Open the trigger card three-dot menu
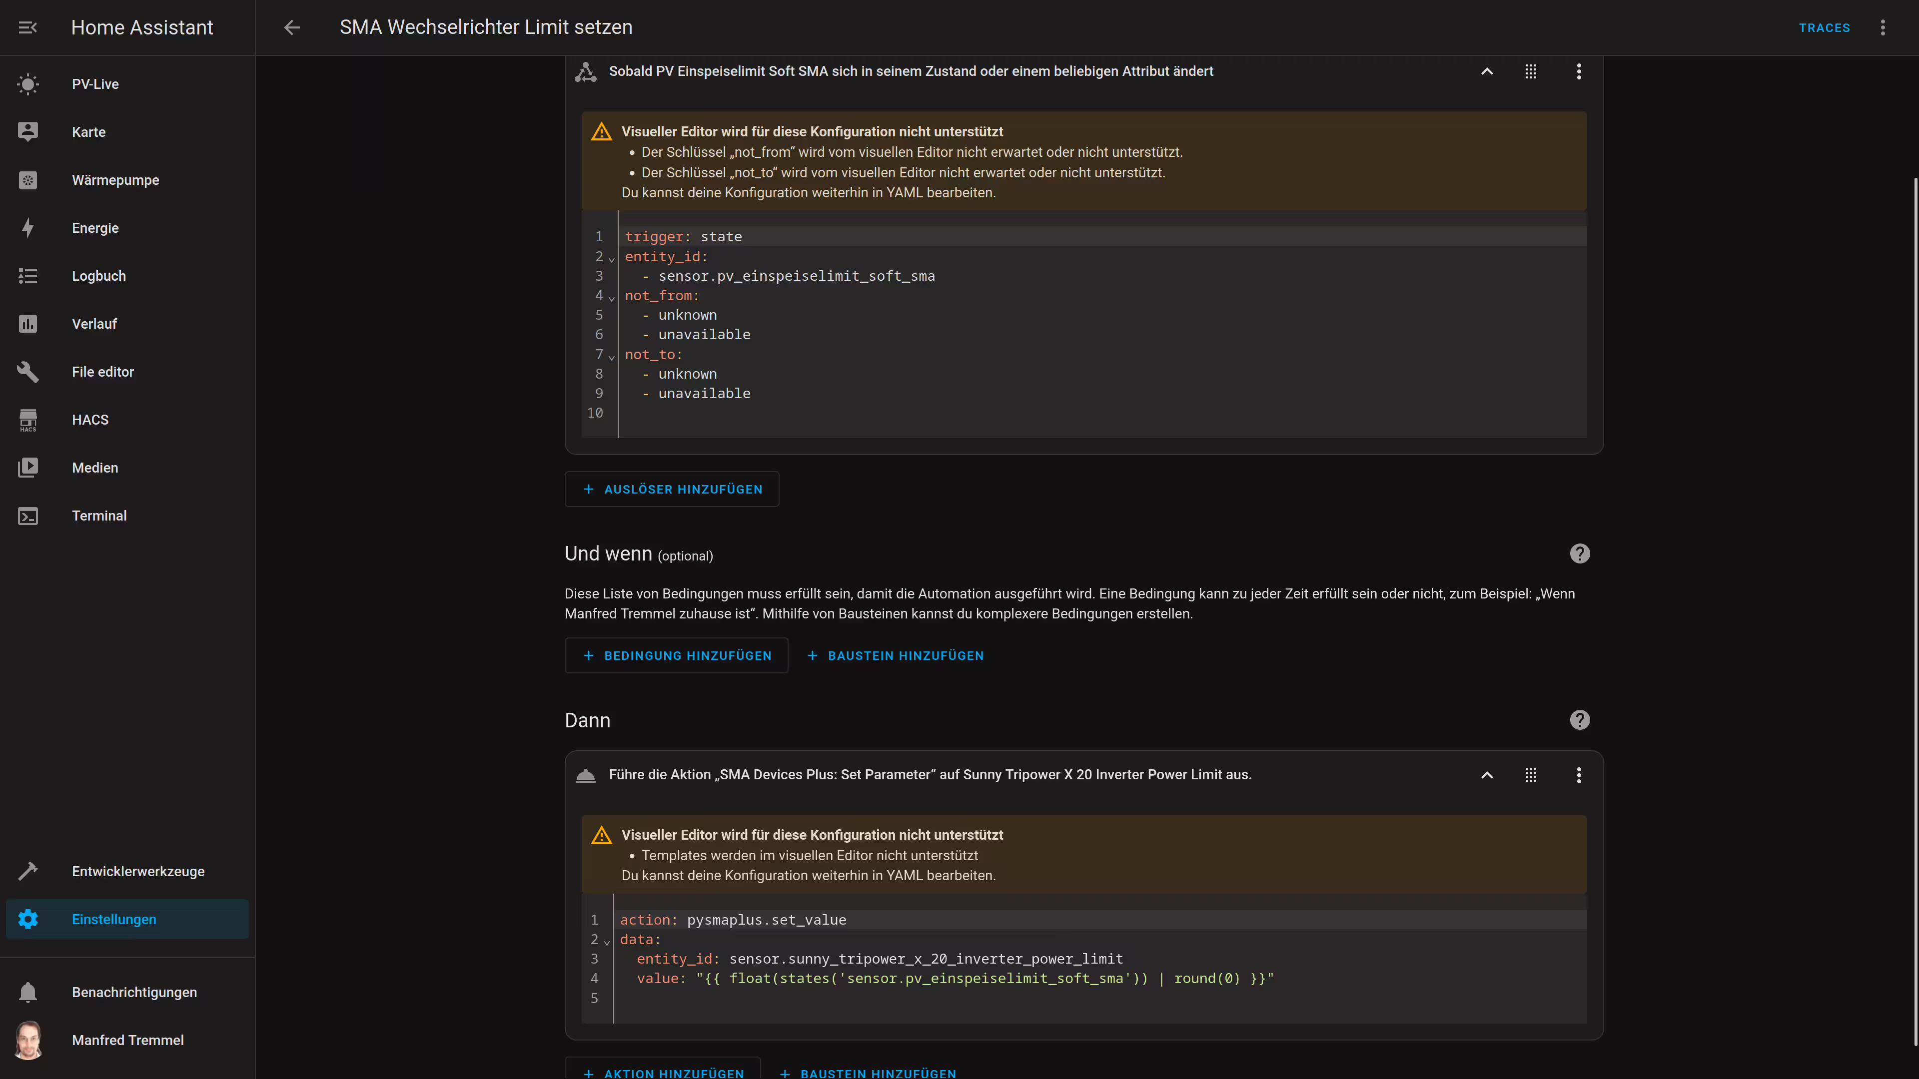The height and width of the screenshot is (1079, 1919). [x=1579, y=71]
